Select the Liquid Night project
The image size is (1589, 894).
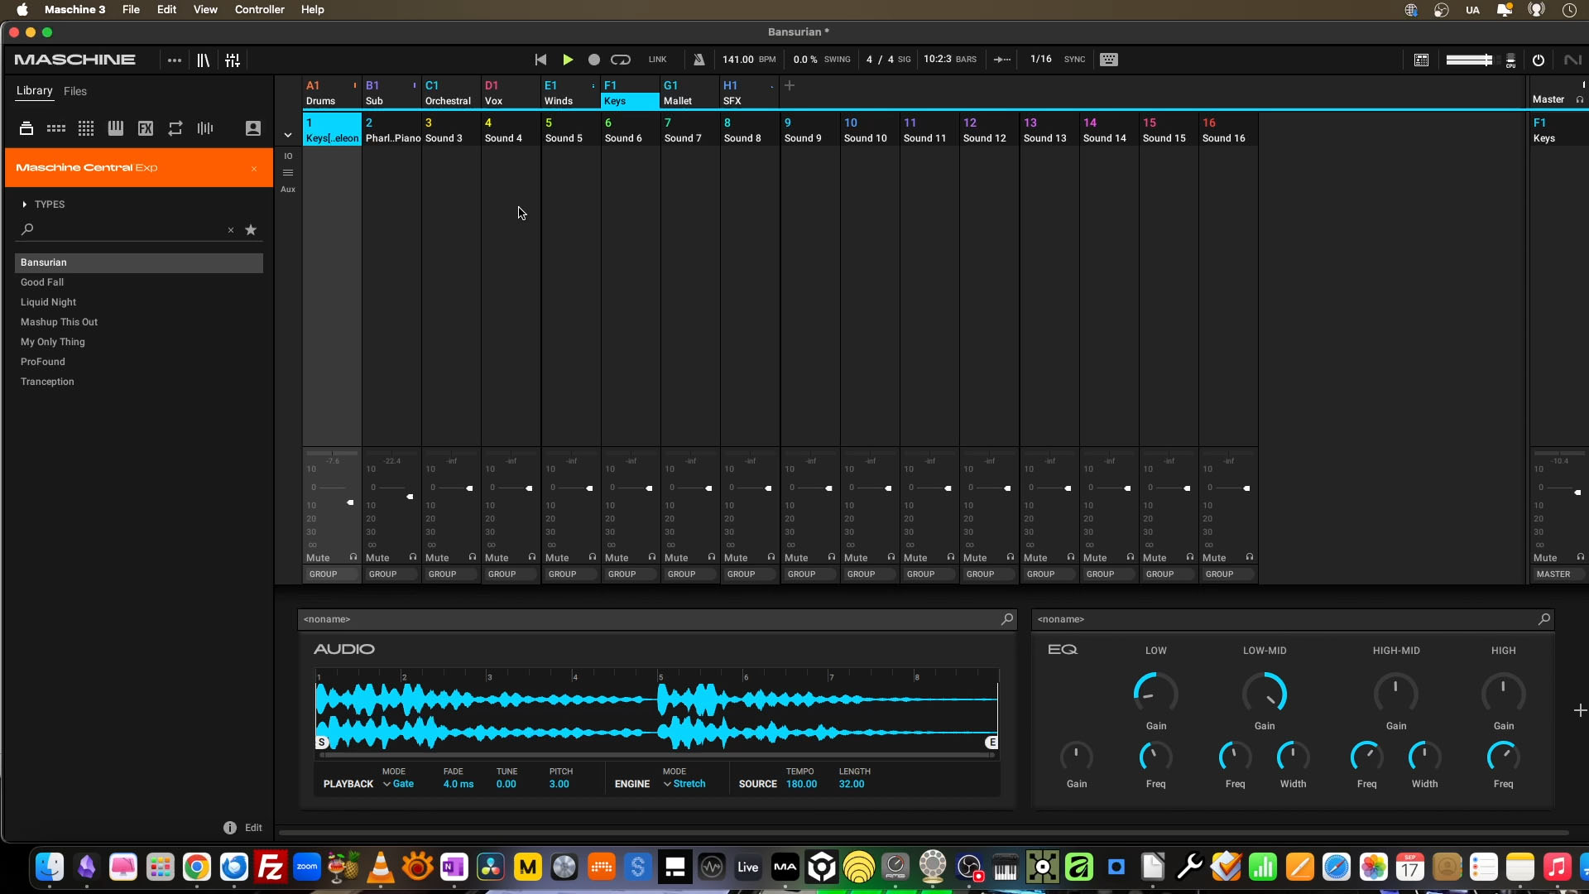[139, 302]
